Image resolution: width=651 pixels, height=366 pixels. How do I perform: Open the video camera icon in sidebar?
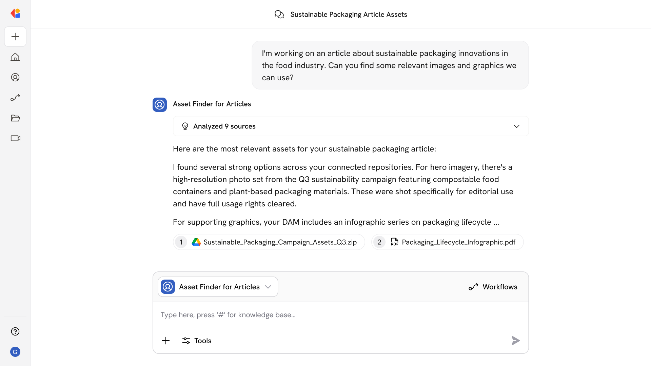pyautogui.click(x=15, y=138)
